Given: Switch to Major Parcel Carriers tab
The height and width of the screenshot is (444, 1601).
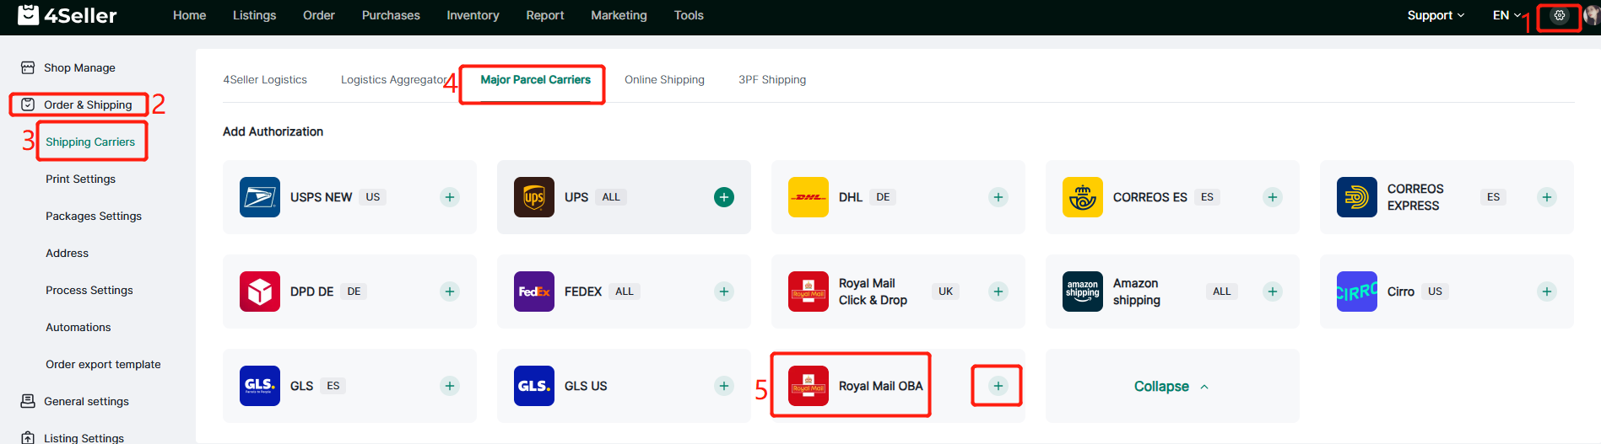Looking at the screenshot, I should click(535, 80).
